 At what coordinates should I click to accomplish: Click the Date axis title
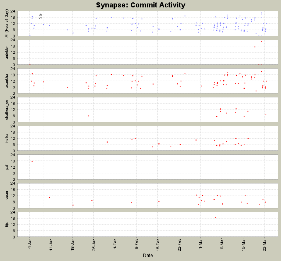point(148,256)
